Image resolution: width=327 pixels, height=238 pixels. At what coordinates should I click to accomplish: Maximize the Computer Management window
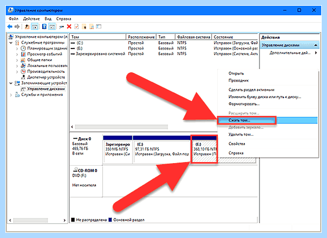coord(299,10)
